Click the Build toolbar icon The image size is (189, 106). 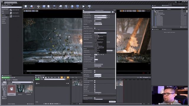click(x=72, y=6)
